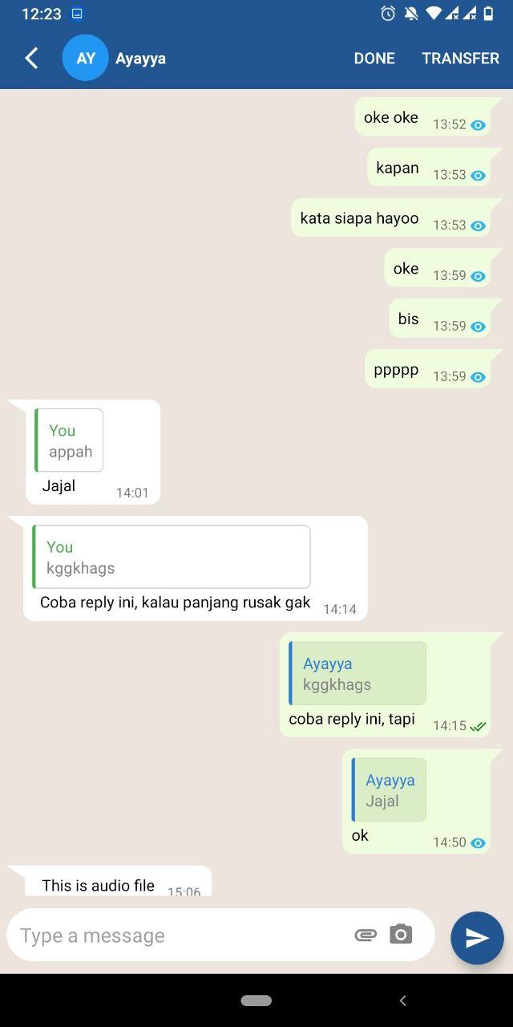Open the Ayayya contact name in header
This screenshot has height=1027, width=513.
pos(140,58)
